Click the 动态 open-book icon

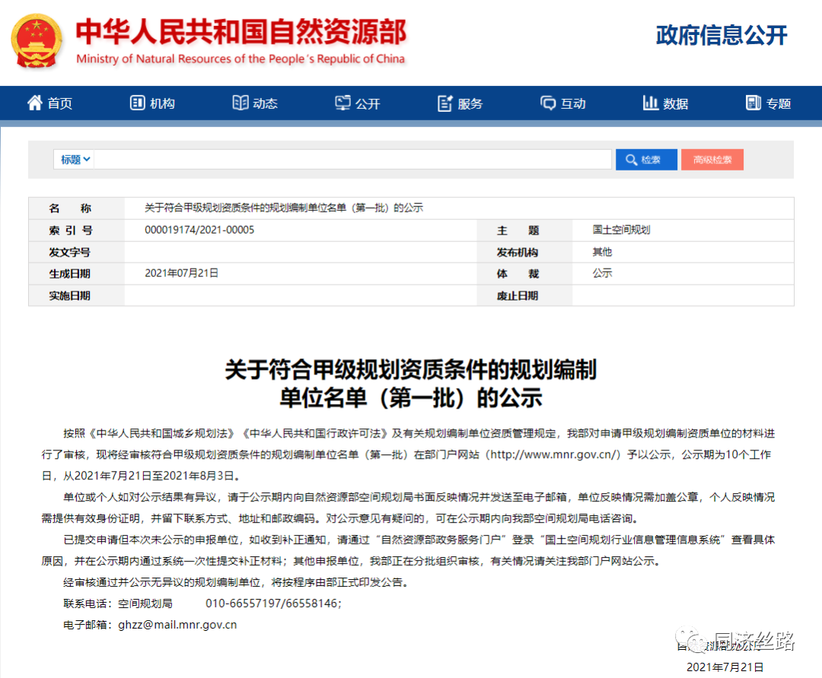pos(240,103)
